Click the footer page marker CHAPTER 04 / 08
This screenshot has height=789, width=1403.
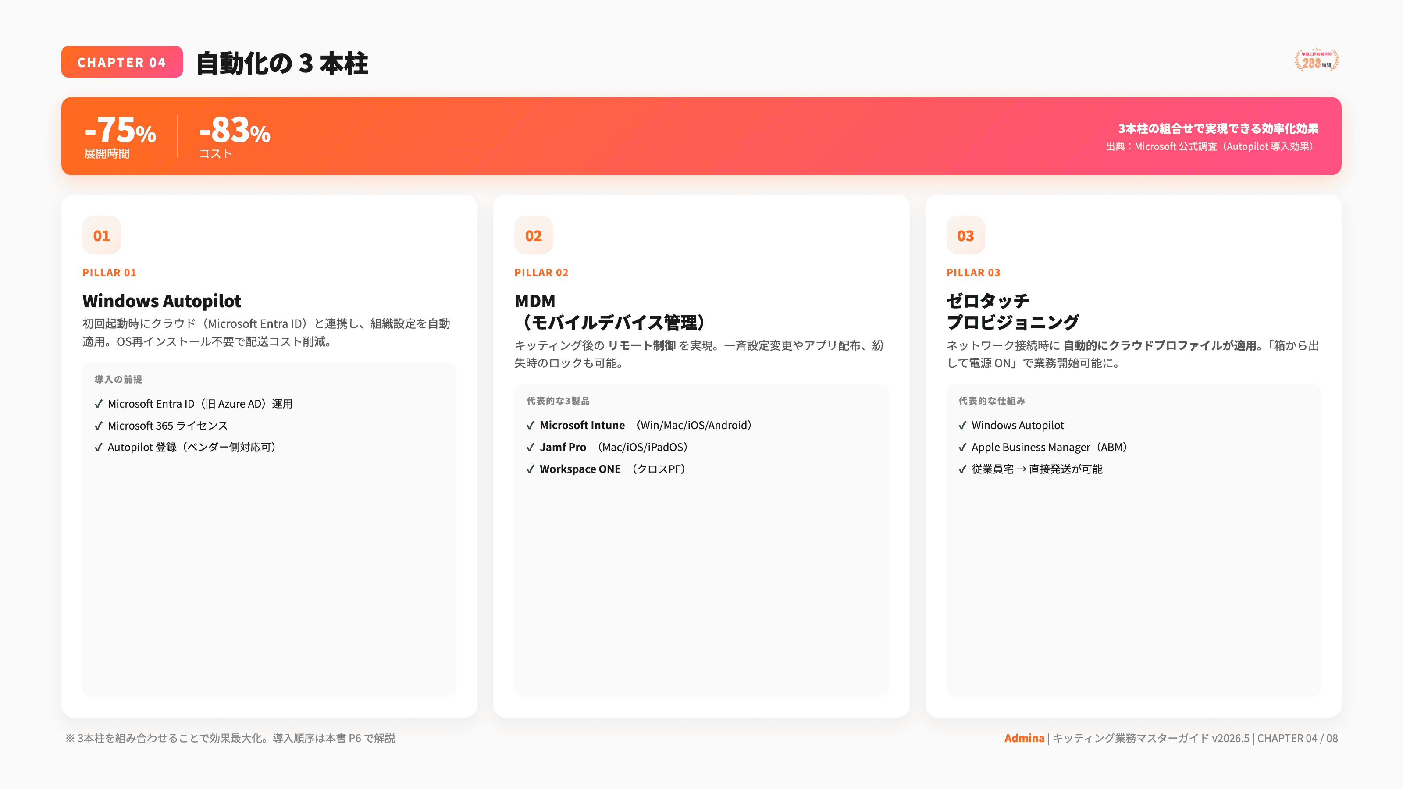1297,738
